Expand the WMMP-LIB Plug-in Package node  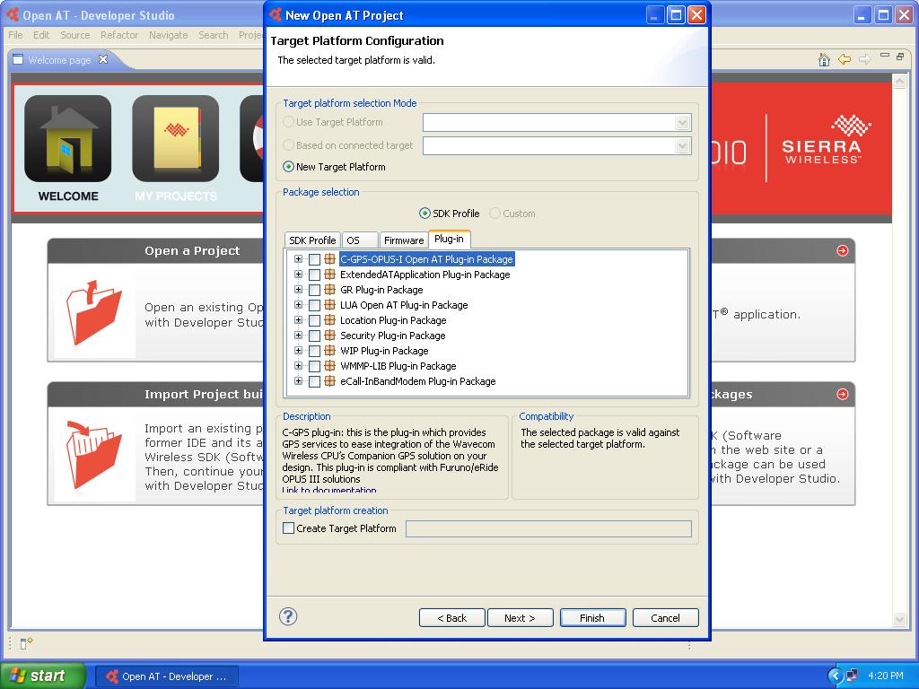[298, 366]
